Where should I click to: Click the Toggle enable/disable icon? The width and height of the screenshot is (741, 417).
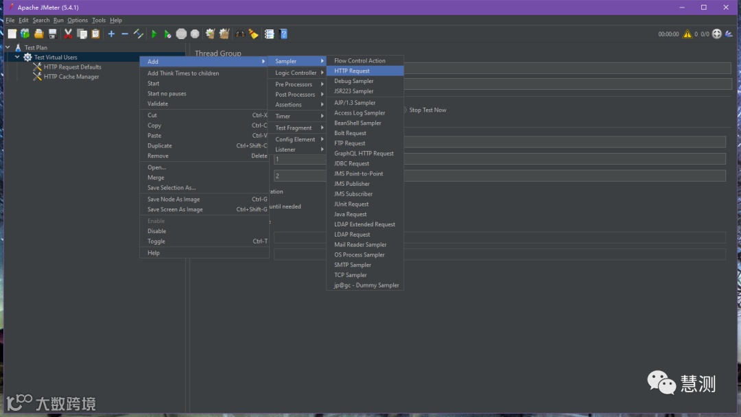point(139,34)
